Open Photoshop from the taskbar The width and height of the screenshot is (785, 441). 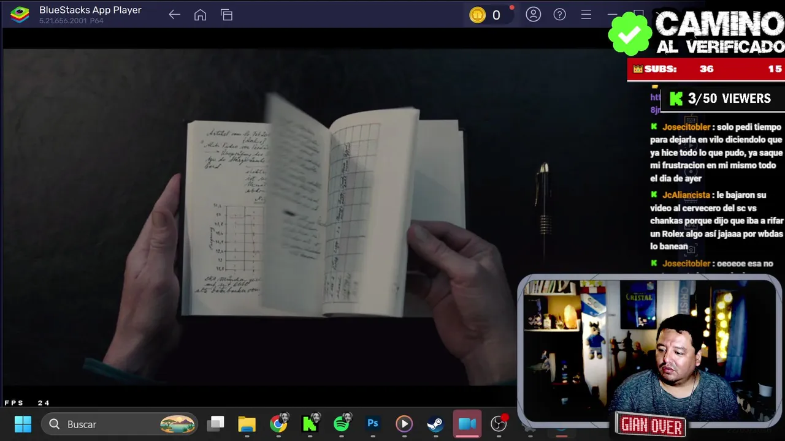[372, 424]
